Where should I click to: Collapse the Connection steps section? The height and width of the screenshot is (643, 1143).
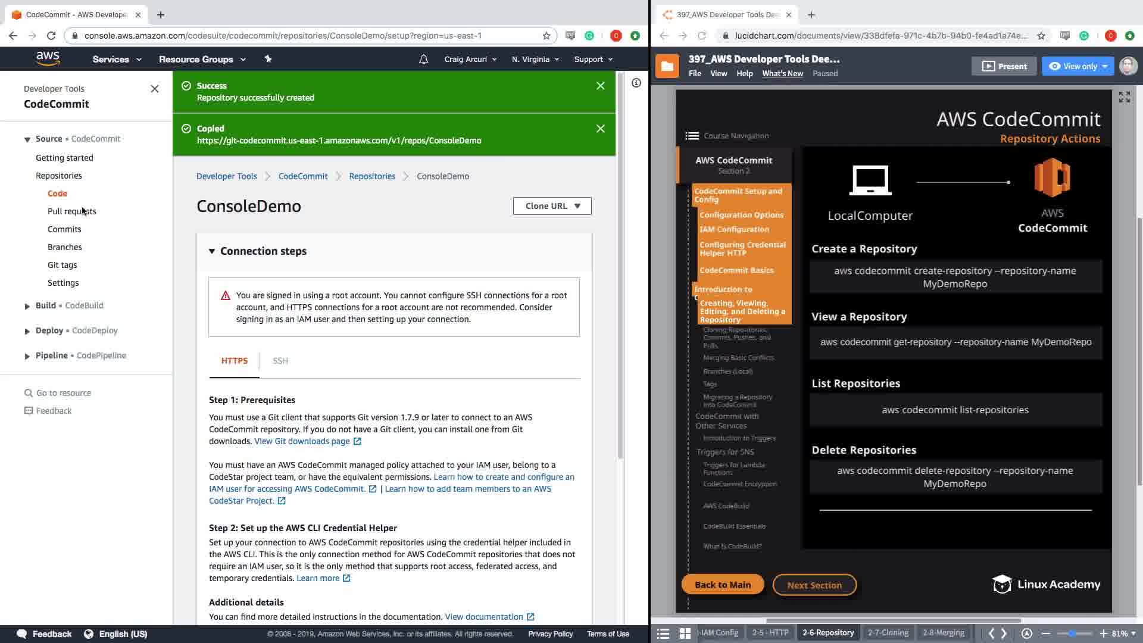[x=212, y=251]
